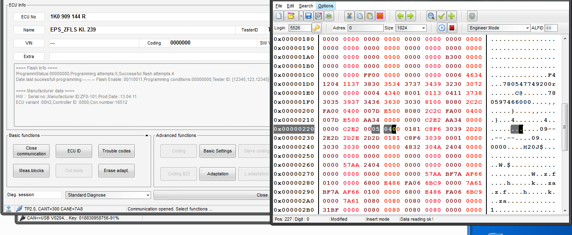Click the upload arrow icon in the status bar
The width and height of the screenshot is (572, 235).
[x=9, y=209]
